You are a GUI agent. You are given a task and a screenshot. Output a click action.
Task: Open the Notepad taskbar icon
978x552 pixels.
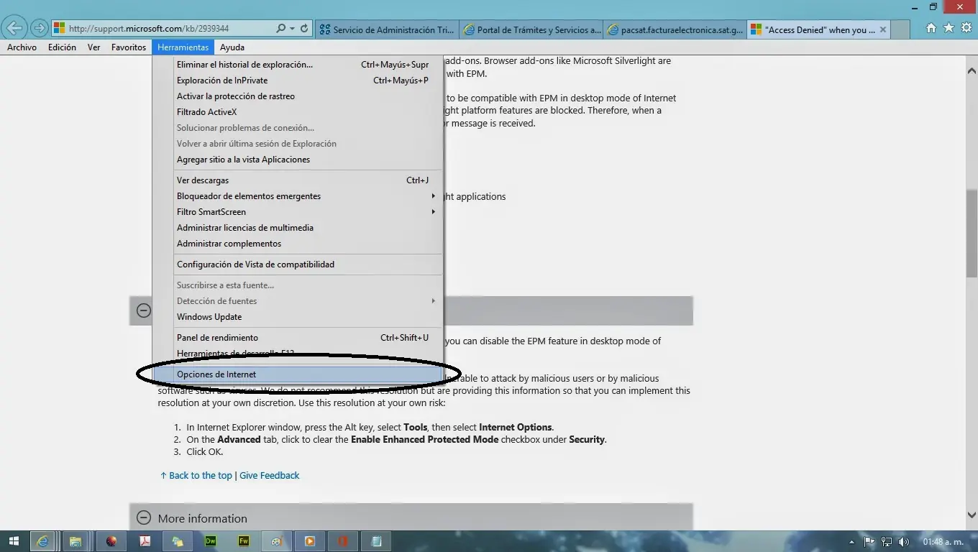pos(376,541)
